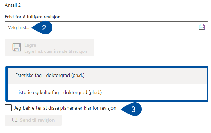Click label 'Jeg bekrefter at disse planene er klar'
Image resolution: width=211 pixels, height=133 pixels.
pos(65,108)
